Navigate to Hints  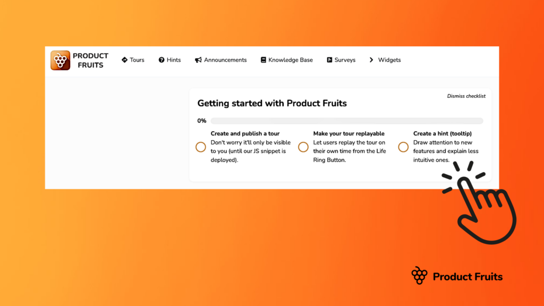click(x=173, y=59)
